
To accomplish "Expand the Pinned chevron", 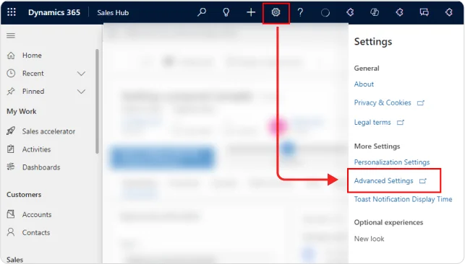I will pos(81,92).
